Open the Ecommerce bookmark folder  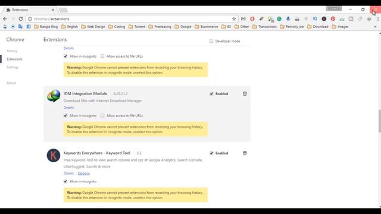tap(207, 26)
